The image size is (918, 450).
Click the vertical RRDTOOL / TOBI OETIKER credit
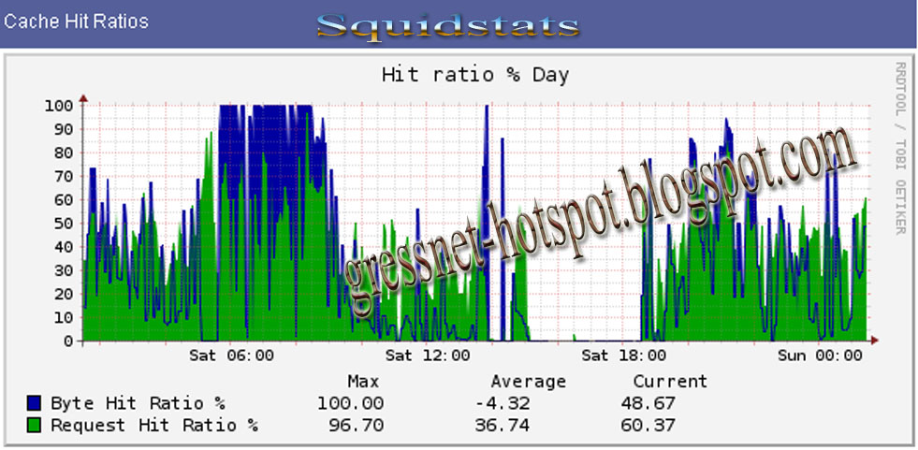[900, 148]
